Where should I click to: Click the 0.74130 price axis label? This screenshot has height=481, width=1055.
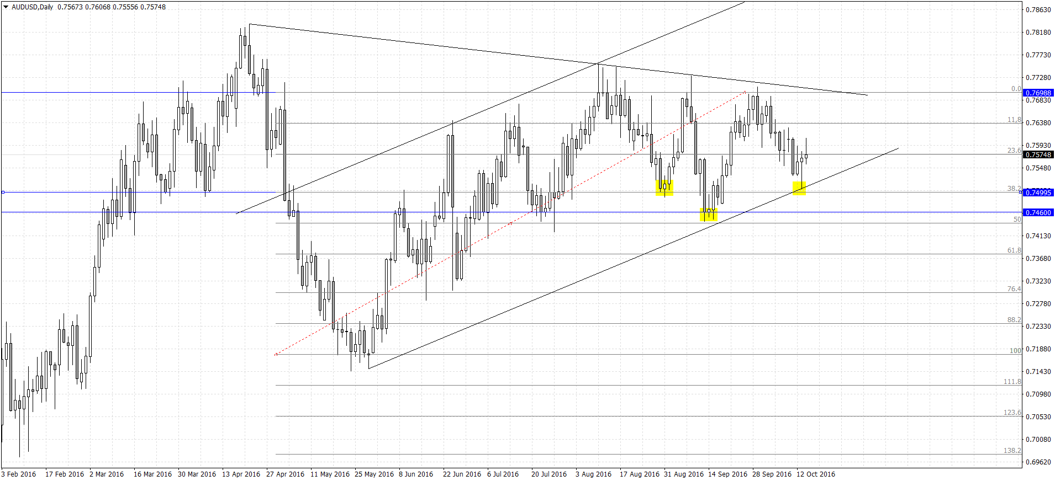[x=1038, y=236]
